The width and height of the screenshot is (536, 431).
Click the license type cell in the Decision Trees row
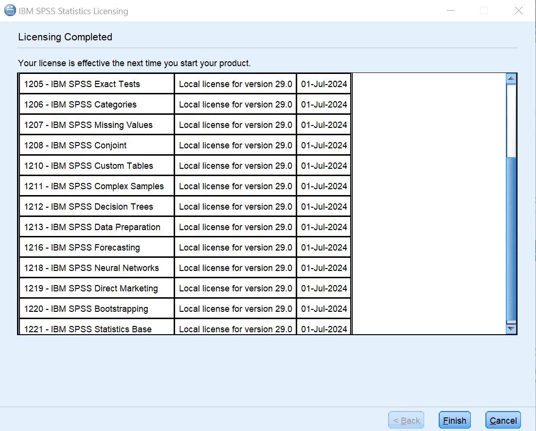point(235,206)
